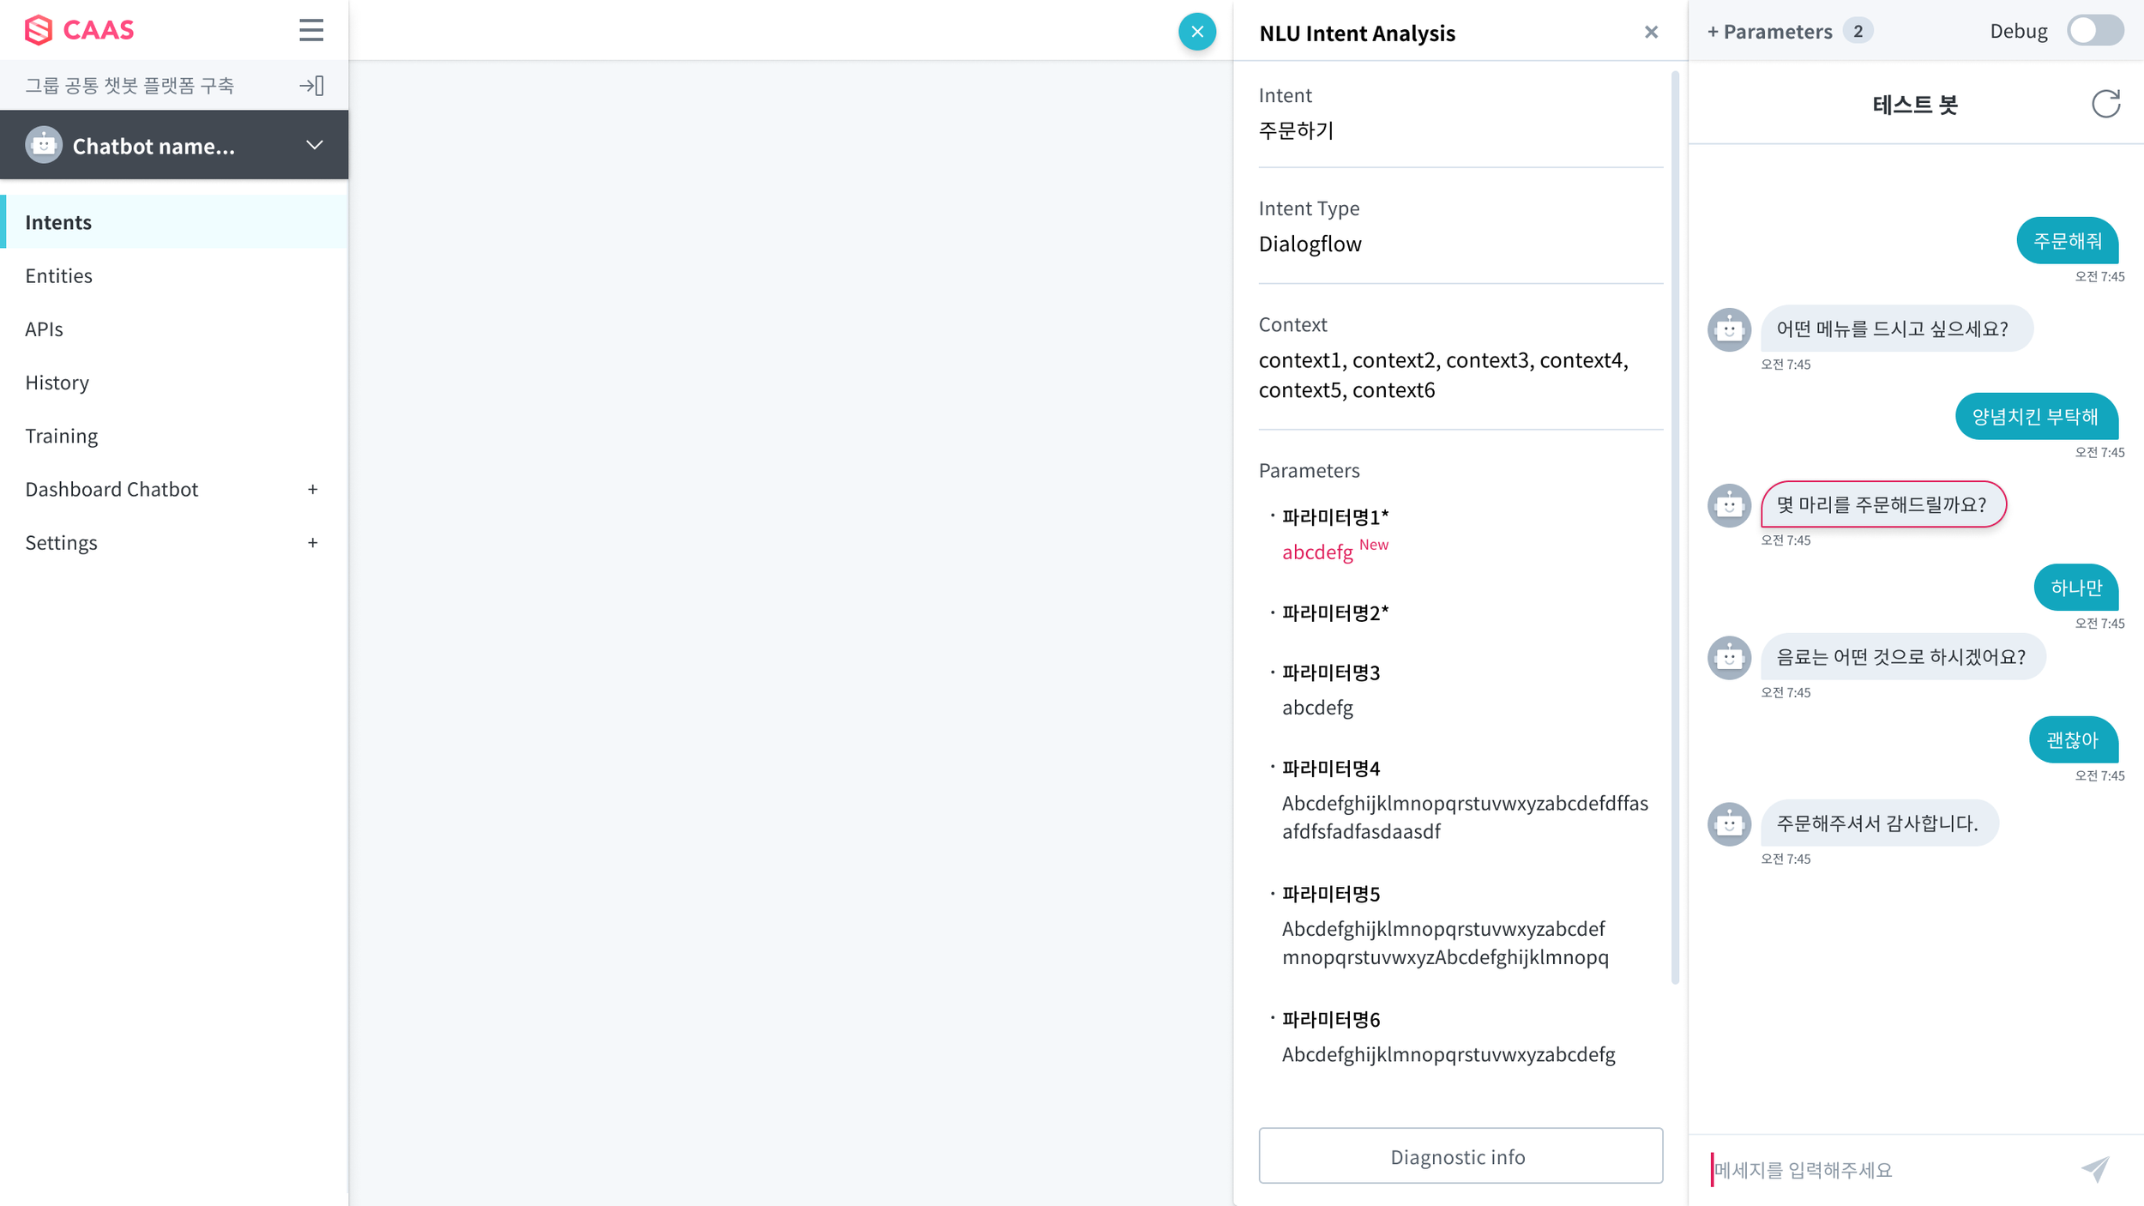
Task: Click the analysis panel vertical scrollbar
Action: pyautogui.click(x=1675, y=528)
